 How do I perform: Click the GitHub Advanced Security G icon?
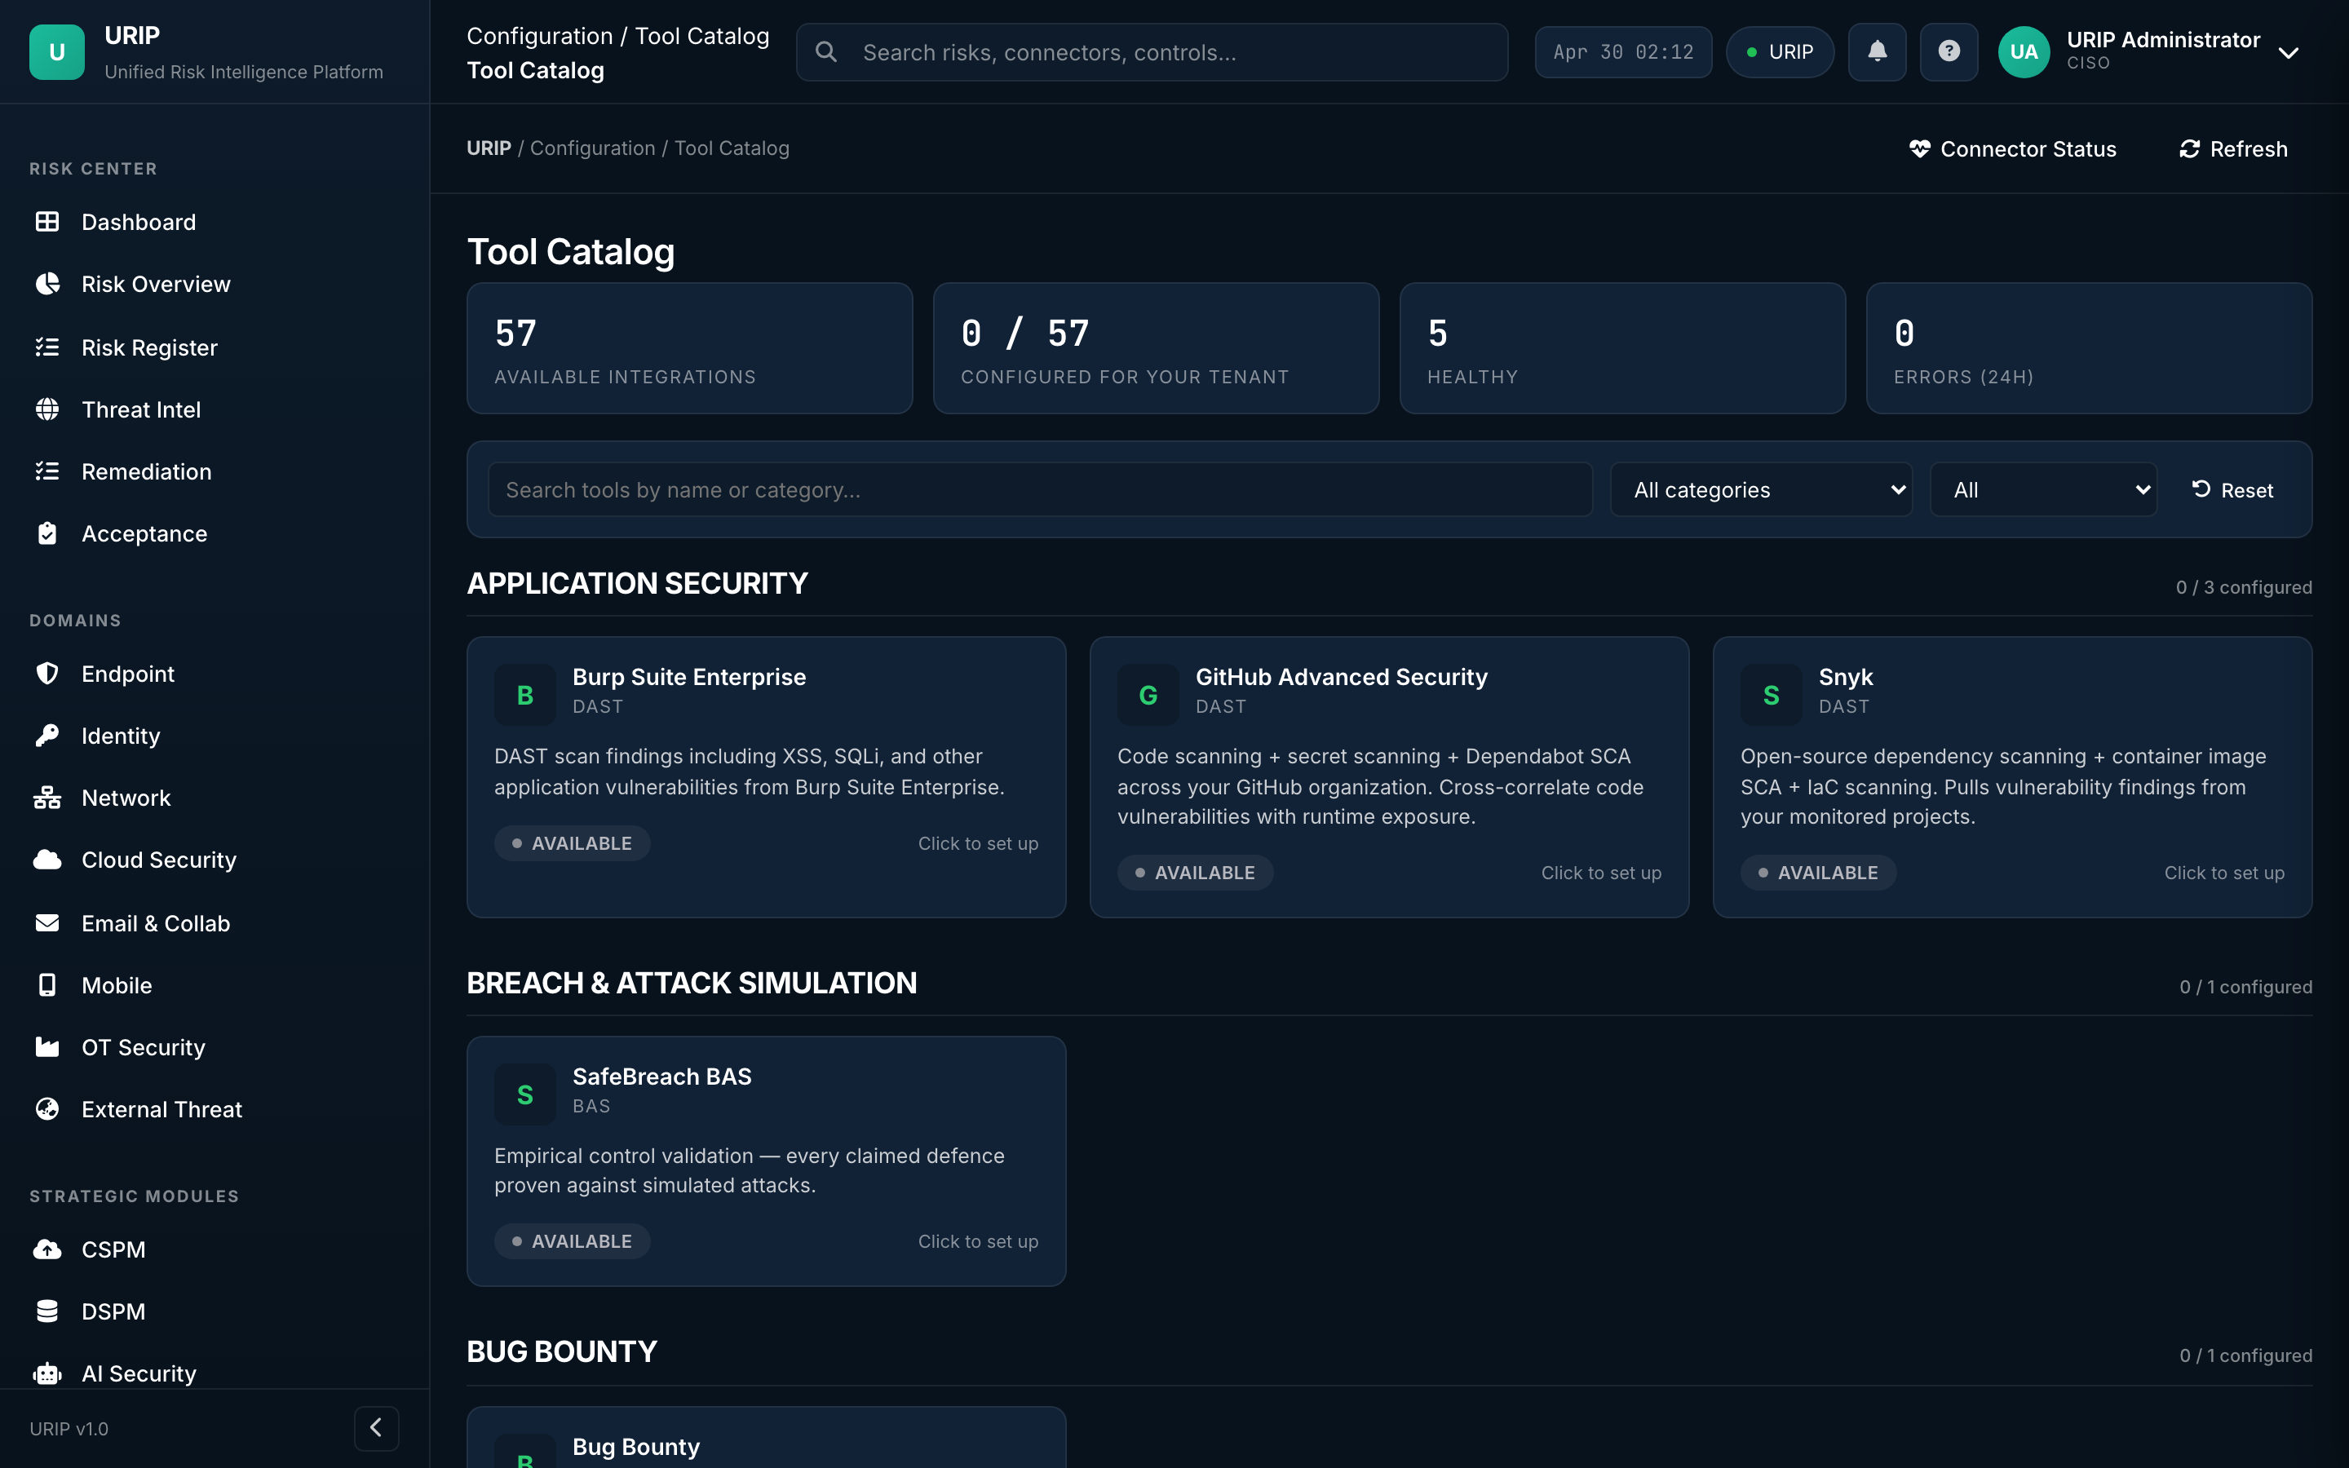click(x=1148, y=694)
